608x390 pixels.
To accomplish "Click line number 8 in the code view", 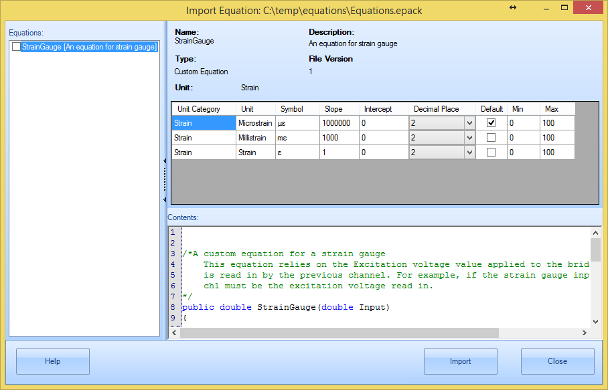I will click(x=172, y=307).
